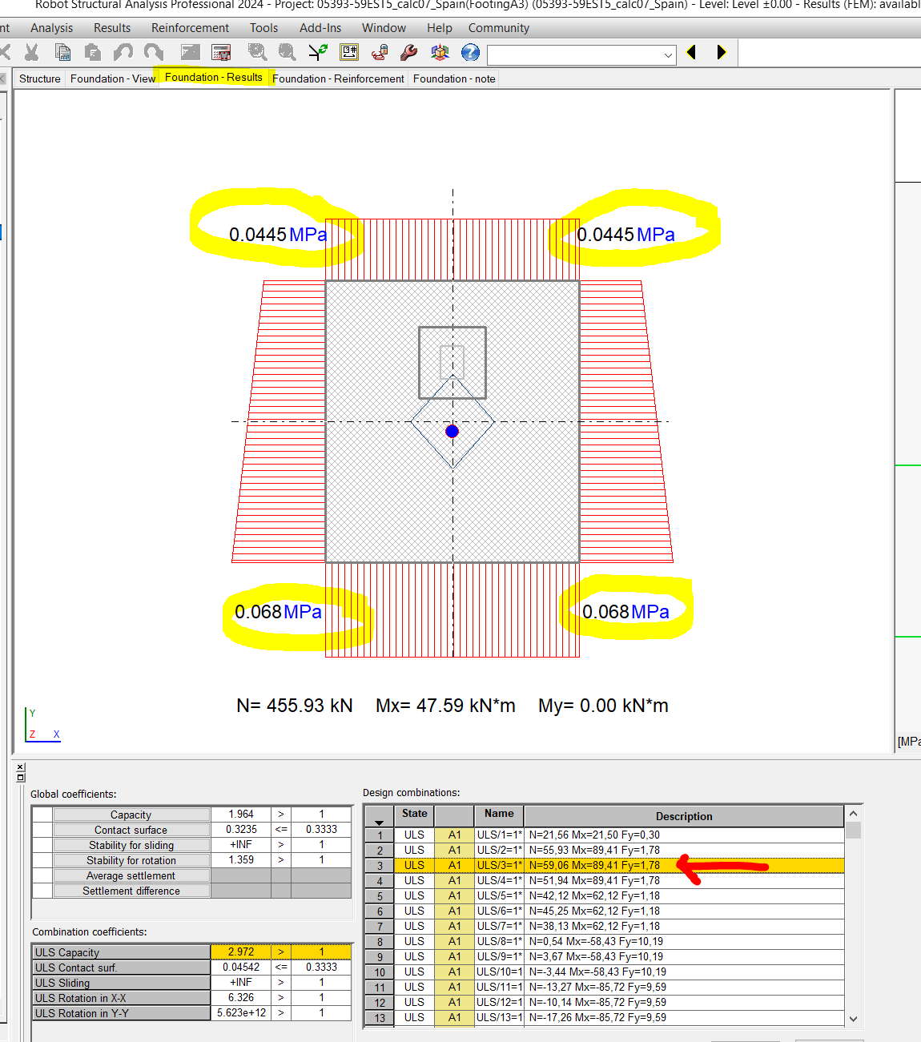Click the Stability for rotation row
The image size is (921, 1042).
click(192, 860)
